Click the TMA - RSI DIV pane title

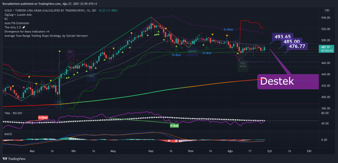(x=13, y=113)
